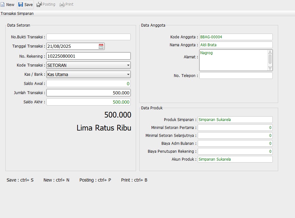Image resolution: width=295 pixels, height=218 pixels.
Task: Click the New document toolbar icon
Action: point(3,4)
